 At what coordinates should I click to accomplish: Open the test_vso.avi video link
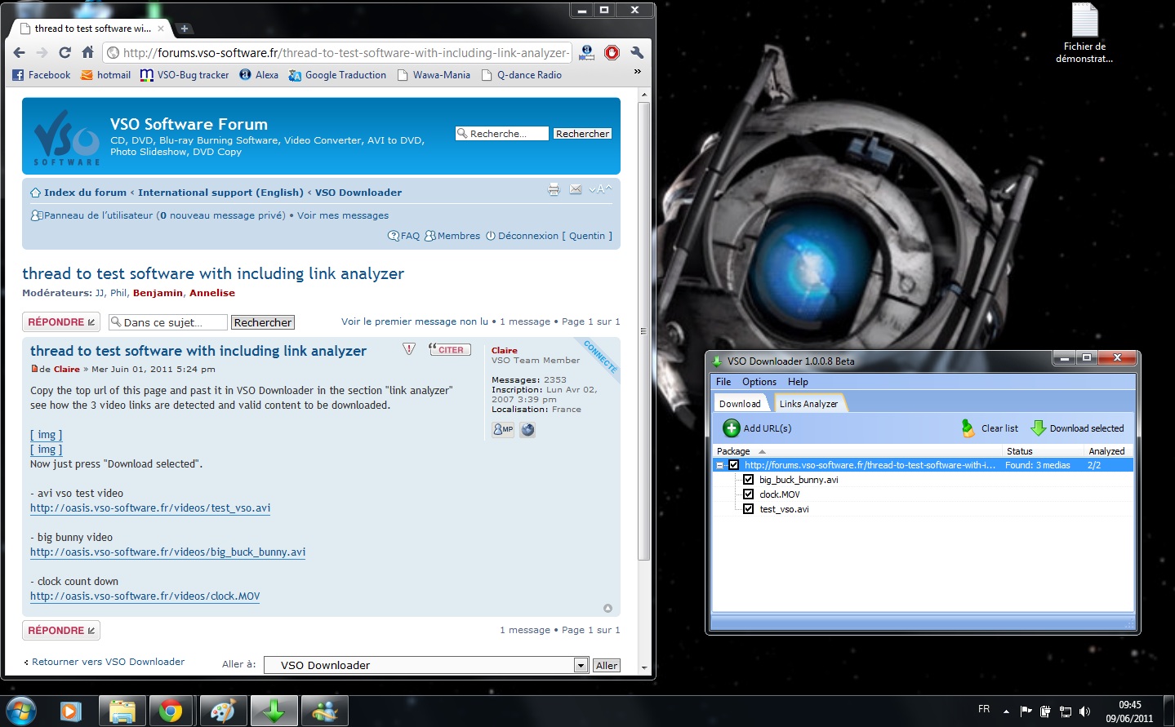tap(150, 508)
